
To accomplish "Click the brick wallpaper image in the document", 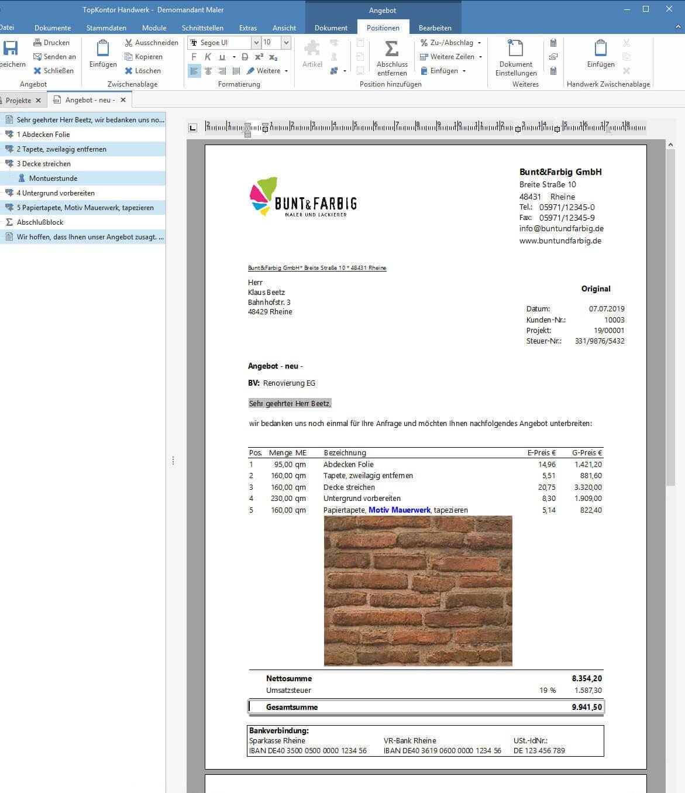I will click(x=418, y=591).
